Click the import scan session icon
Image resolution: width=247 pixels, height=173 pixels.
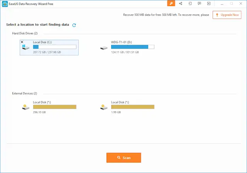tap(190, 3)
